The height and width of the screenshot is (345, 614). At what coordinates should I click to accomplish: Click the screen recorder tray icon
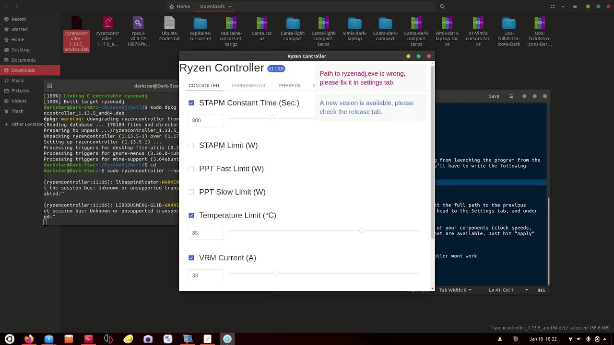516,339
